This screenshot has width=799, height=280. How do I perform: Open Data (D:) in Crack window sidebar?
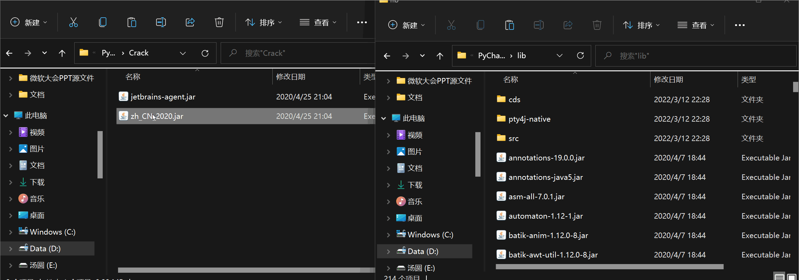click(x=48, y=249)
